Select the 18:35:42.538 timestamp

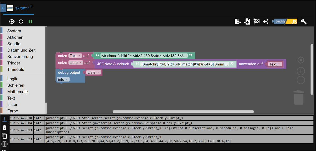coord(21,118)
